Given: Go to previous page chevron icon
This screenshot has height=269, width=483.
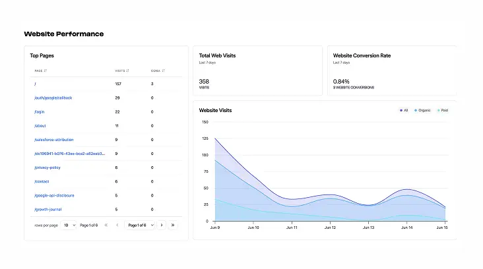Looking at the screenshot, I should pyautogui.click(x=117, y=225).
